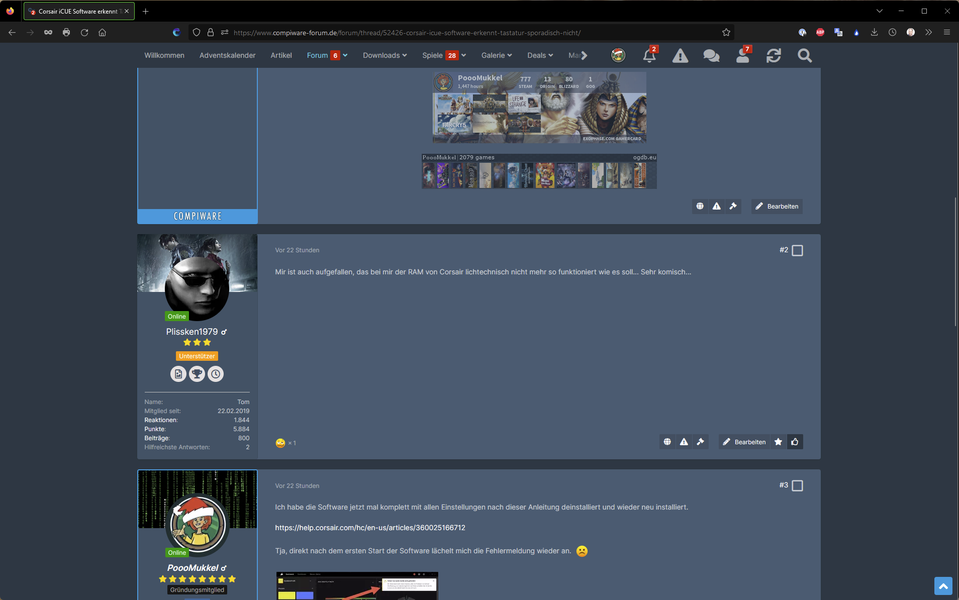Click the globe icon in the first post
Screen dimensions: 959x600
[x=700, y=206]
